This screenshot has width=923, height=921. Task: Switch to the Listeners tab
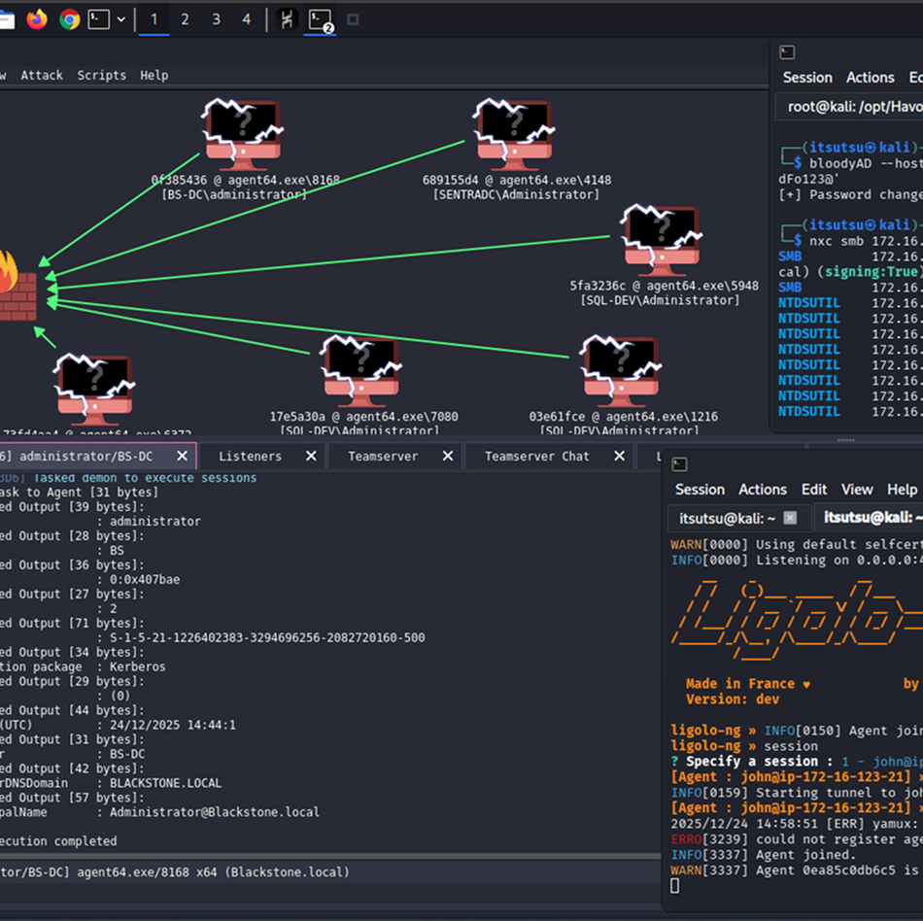tap(250, 456)
